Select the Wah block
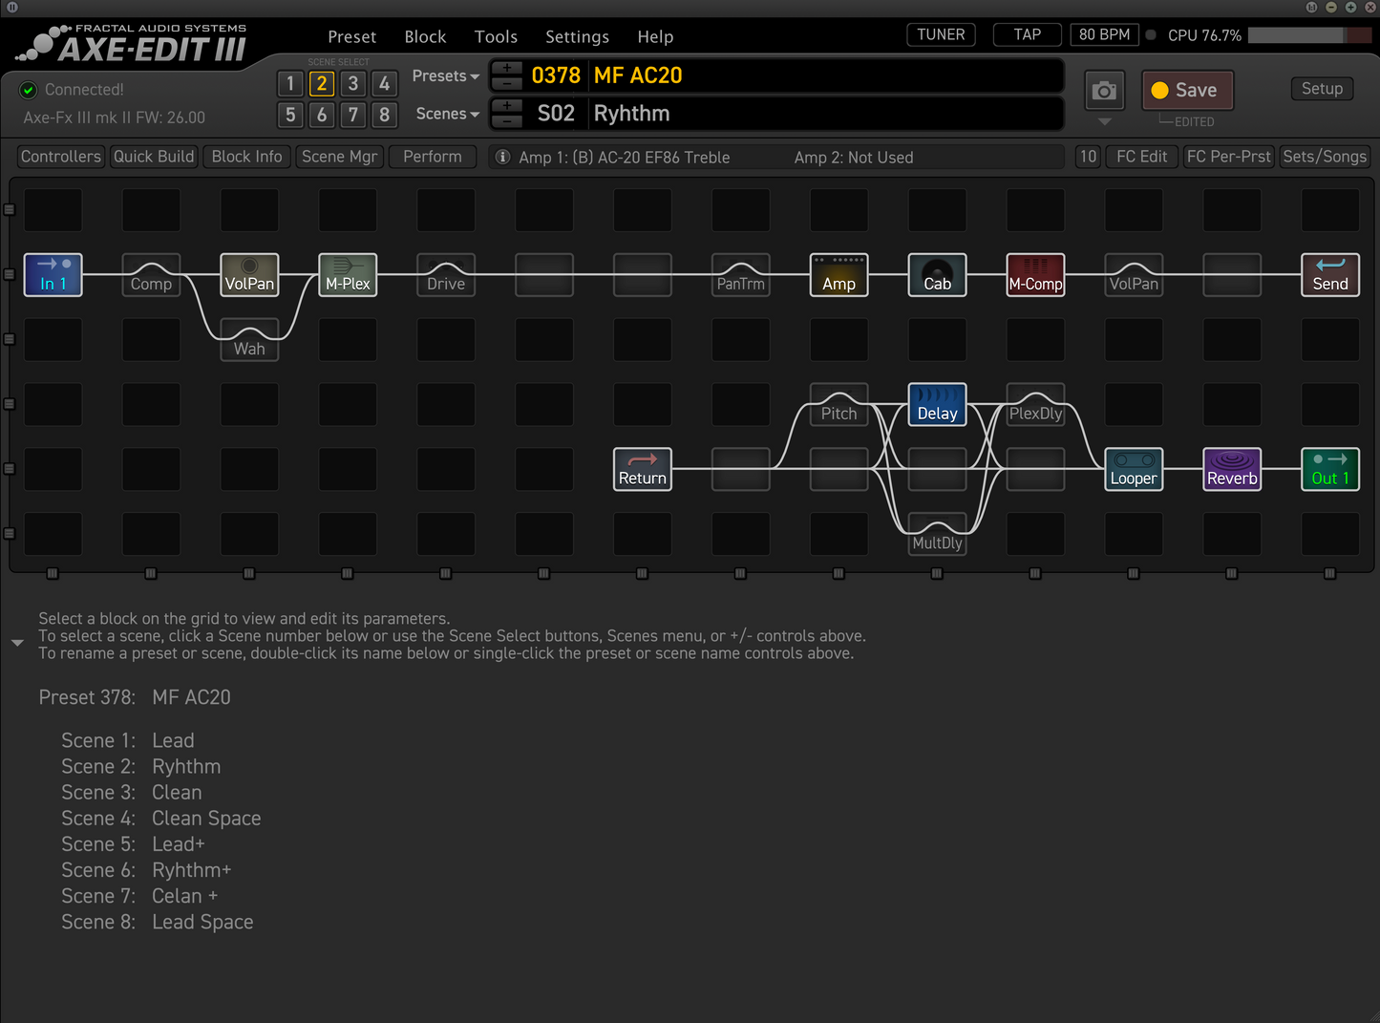 (x=249, y=340)
